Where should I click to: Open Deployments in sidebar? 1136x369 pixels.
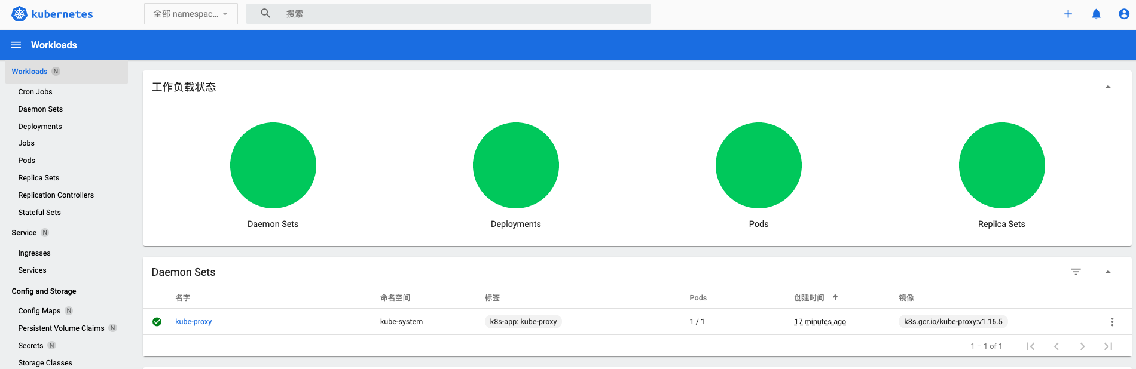[40, 127]
